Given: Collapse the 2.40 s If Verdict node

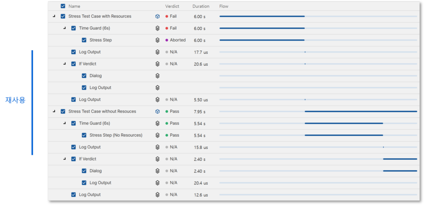Looking at the screenshot, I should point(64,159).
